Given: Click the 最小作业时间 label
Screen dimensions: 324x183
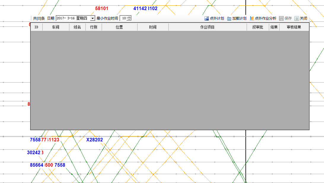Looking at the screenshot, I should (x=107, y=18).
